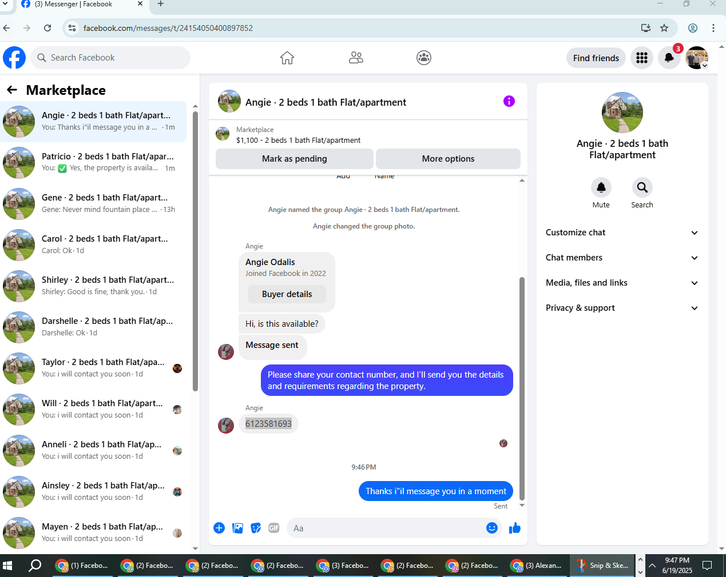
Task: Open Carol conversation in list
Action: point(94,245)
